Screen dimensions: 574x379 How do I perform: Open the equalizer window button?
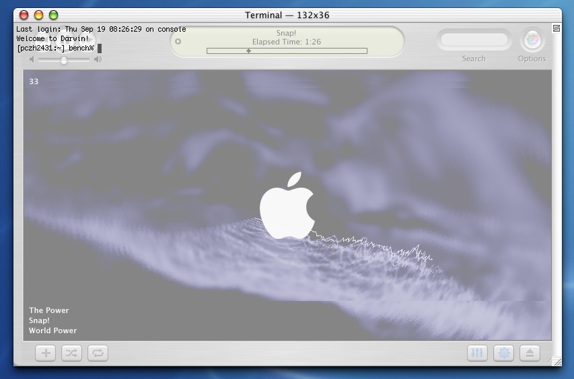pos(477,353)
